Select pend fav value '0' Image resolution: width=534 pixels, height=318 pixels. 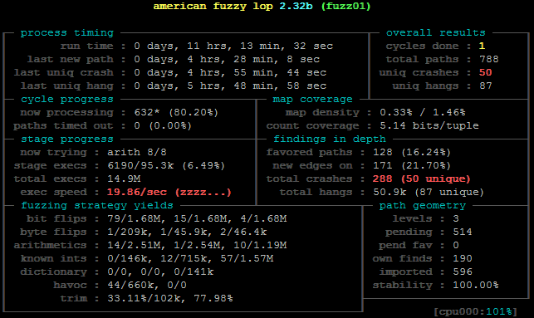pyautogui.click(x=456, y=245)
